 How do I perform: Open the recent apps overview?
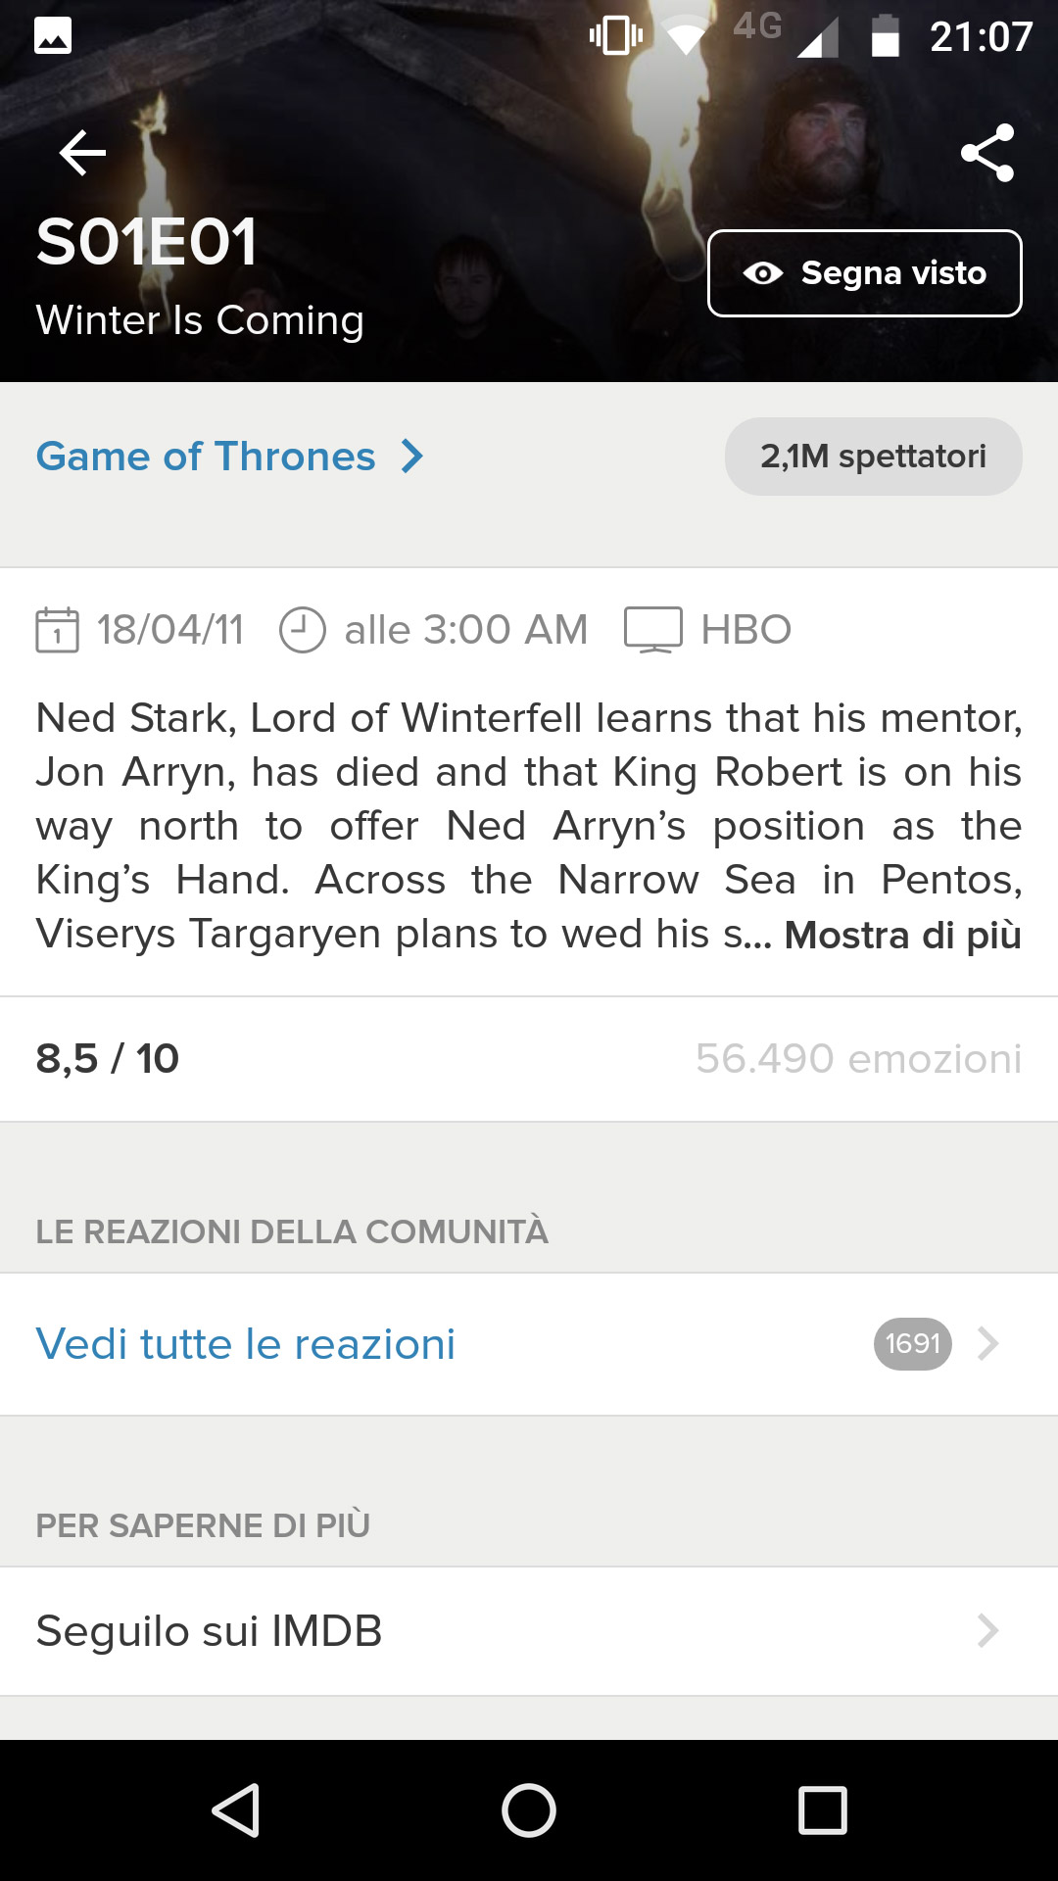[822, 1809]
